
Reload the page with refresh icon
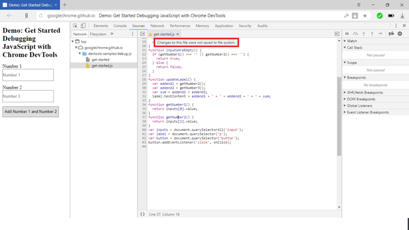pyautogui.click(x=41, y=16)
